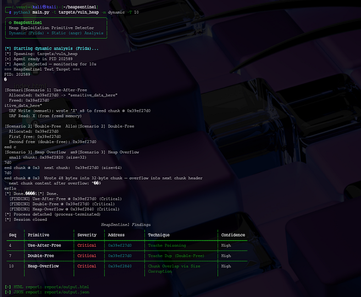Screen dimensions: 361x297
Task: Click the '[FINDING] Use-After-Free' line
Action: (x=65, y=199)
